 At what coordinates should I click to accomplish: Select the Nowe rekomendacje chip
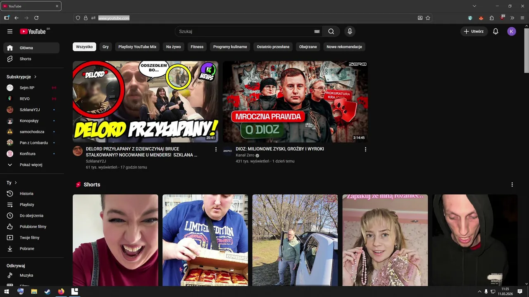[344, 47]
